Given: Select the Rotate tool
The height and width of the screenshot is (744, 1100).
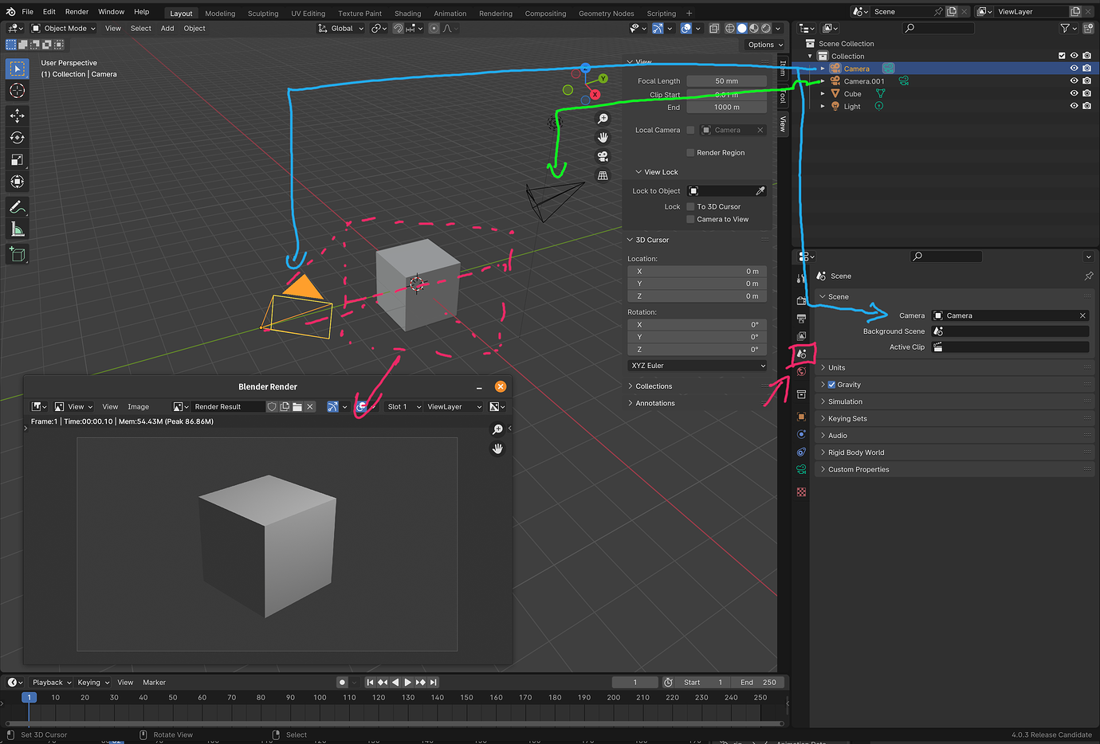Looking at the screenshot, I should point(17,138).
